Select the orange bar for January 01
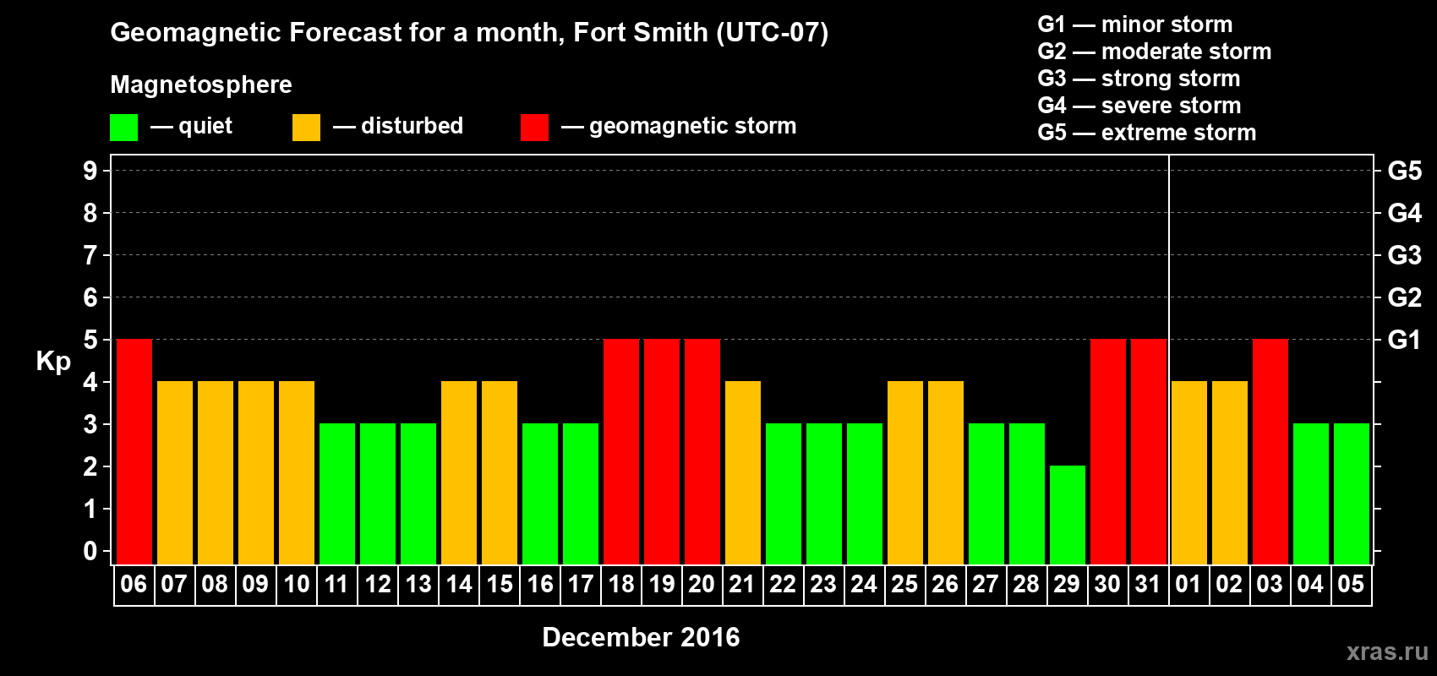The height and width of the screenshot is (676, 1437). [x=1189, y=473]
